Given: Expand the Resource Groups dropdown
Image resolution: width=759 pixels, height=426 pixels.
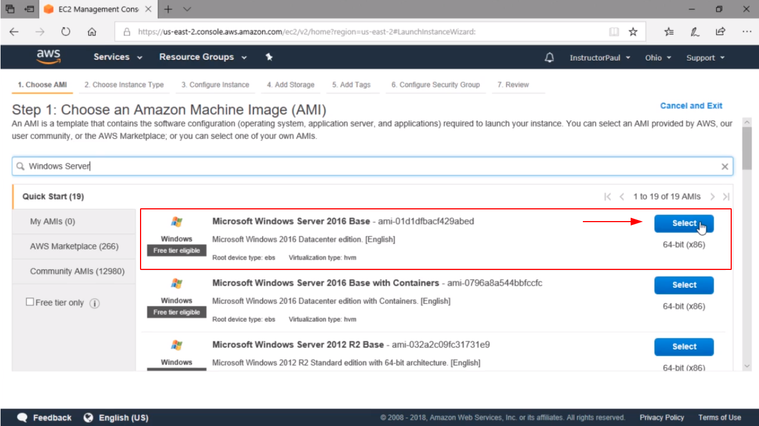Looking at the screenshot, I should pyautogui.click(x=203, y=57).
